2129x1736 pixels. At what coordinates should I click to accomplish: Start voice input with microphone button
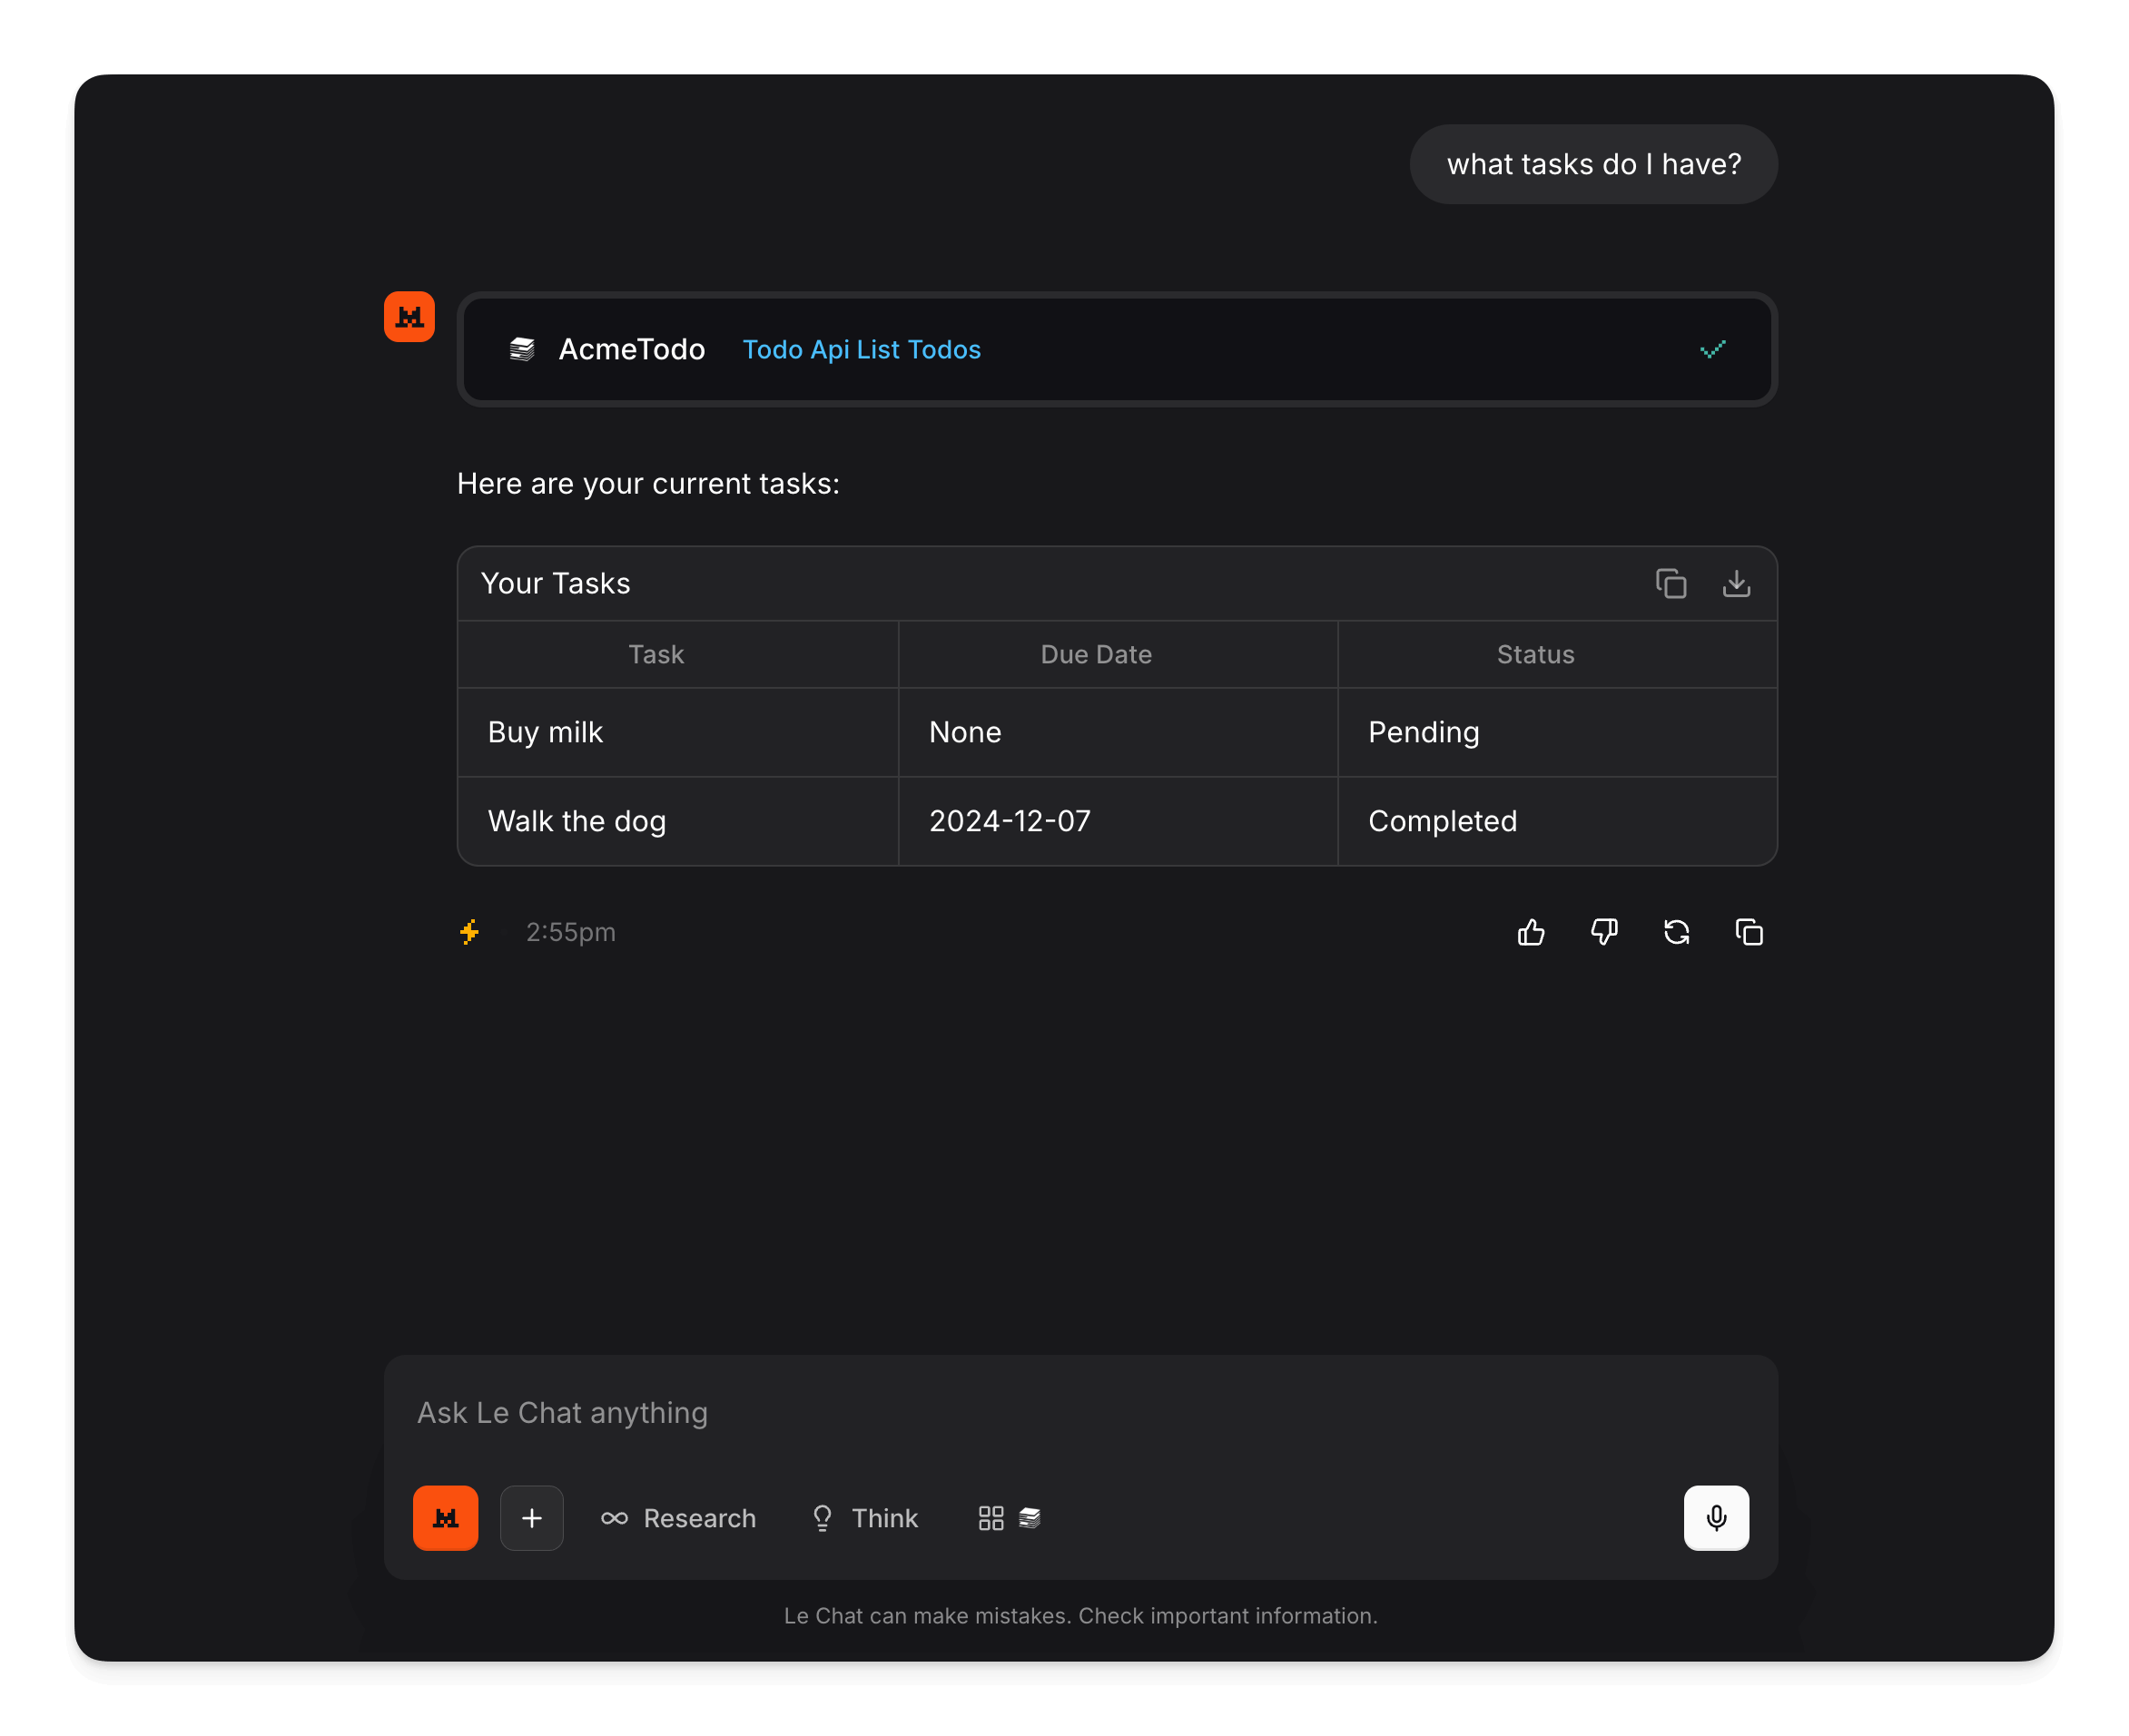(1716, 1518)
